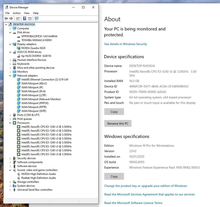Click the Show/Hide console tree toolbar icon
This screenshot has width=220, height=207.
(x=18, y=18)
